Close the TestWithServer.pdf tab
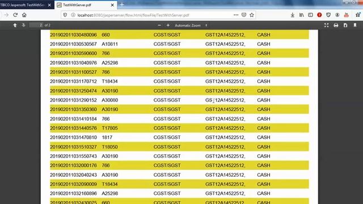This screenshot has height=204, width=363. point(112,5)
